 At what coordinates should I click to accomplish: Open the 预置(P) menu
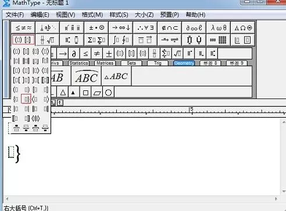(170, 15)
